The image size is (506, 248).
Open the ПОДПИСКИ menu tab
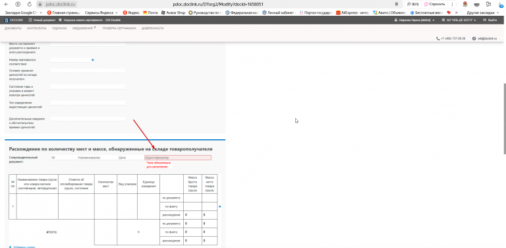click(x=59, y=28)
